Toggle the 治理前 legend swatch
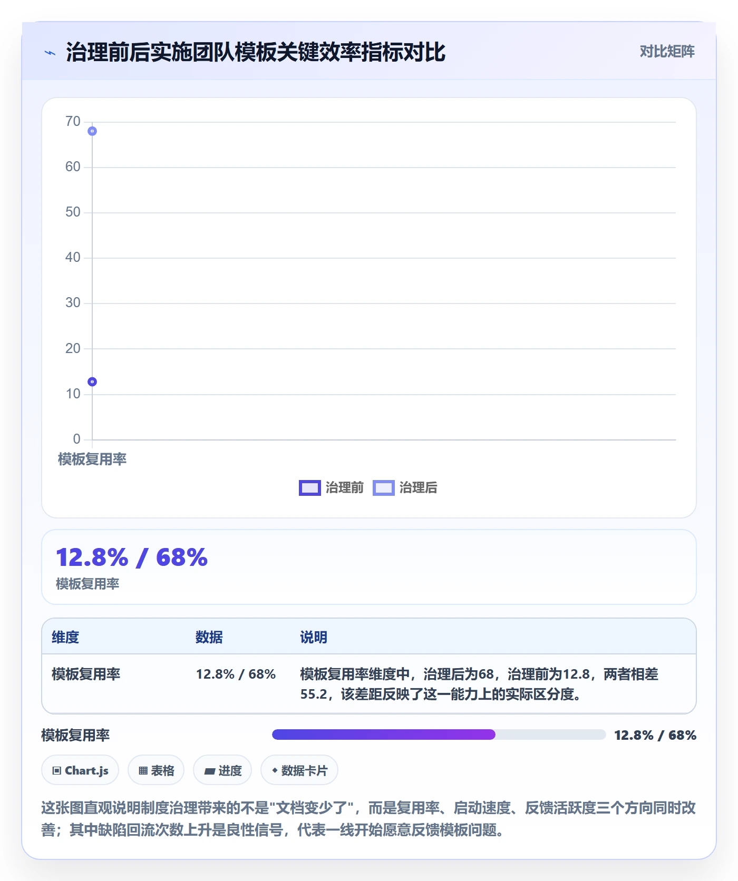The height and width of the screenshot is (881, 738). (309, 488)
